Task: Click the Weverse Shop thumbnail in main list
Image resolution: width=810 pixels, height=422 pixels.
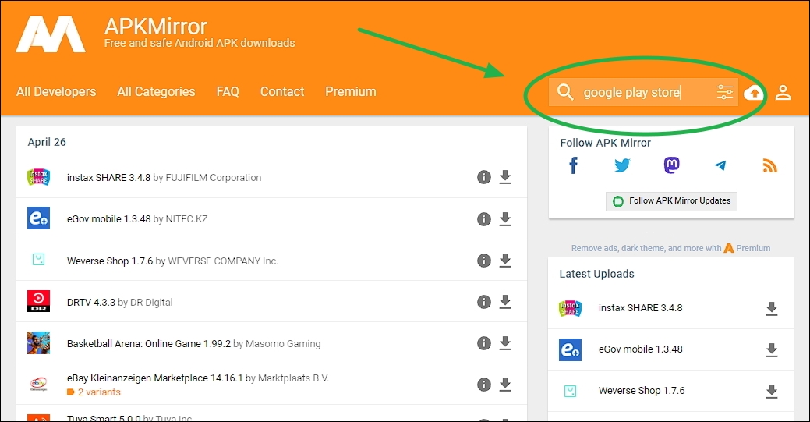Action: pos(39,260)
